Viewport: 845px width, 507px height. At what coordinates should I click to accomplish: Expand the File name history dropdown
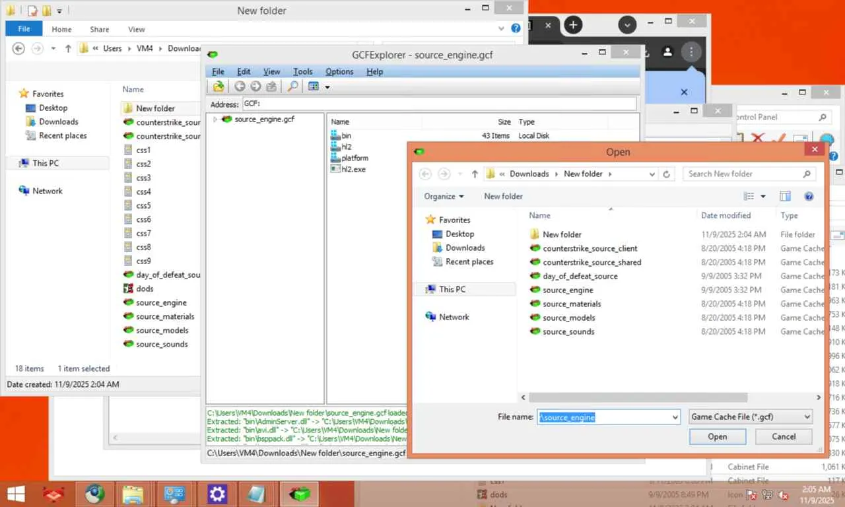click(x=675, y=417)
